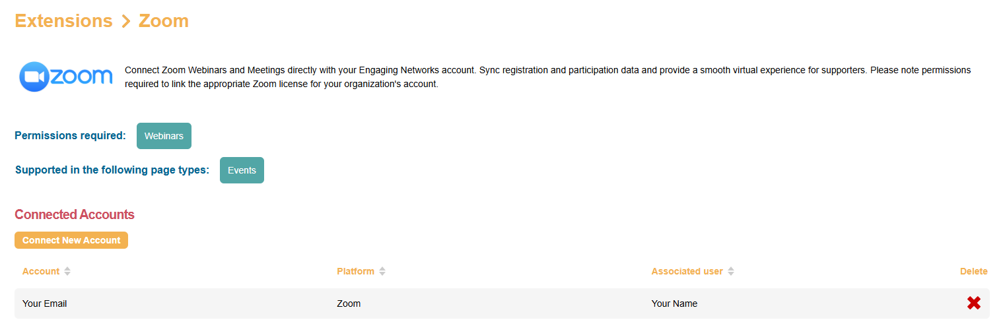Screen dimensions: 1005x320
Task: Click sort arrows by Associated user
Action: 731,272
